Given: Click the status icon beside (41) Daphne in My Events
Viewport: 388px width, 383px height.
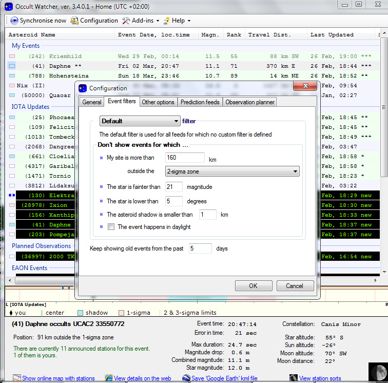Looking at the screenshot, I should point(12,66).
